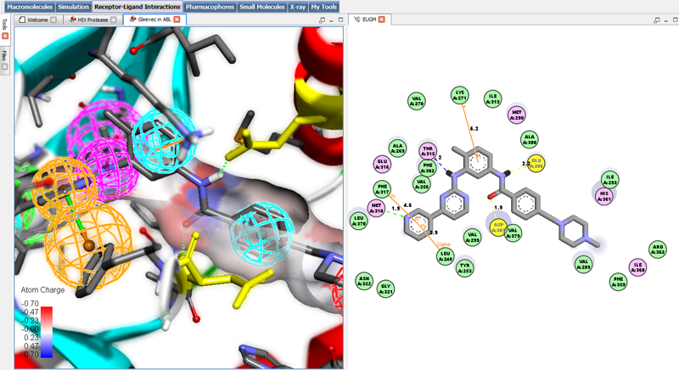Click the THR A:315 residue node
Image resolution: width=679 pixels, height=370 pixels.
pos(429,150)
